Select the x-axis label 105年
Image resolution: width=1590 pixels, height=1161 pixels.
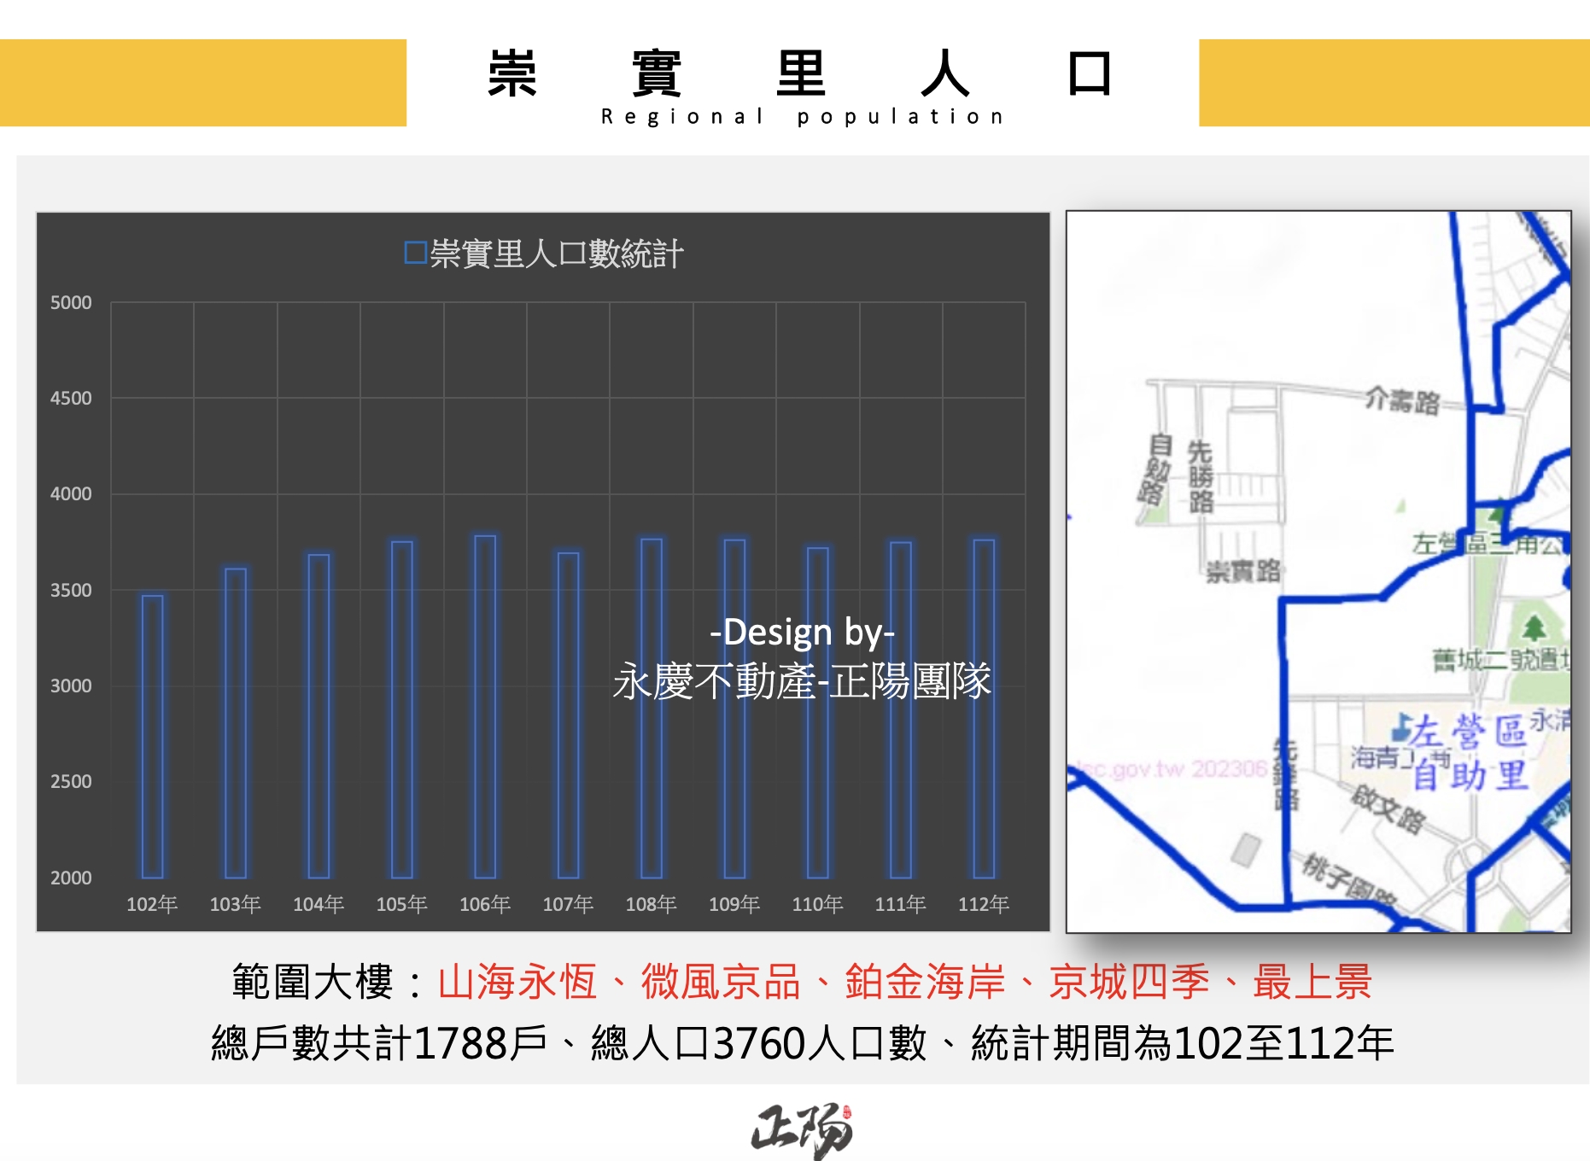tap(401, 904)
